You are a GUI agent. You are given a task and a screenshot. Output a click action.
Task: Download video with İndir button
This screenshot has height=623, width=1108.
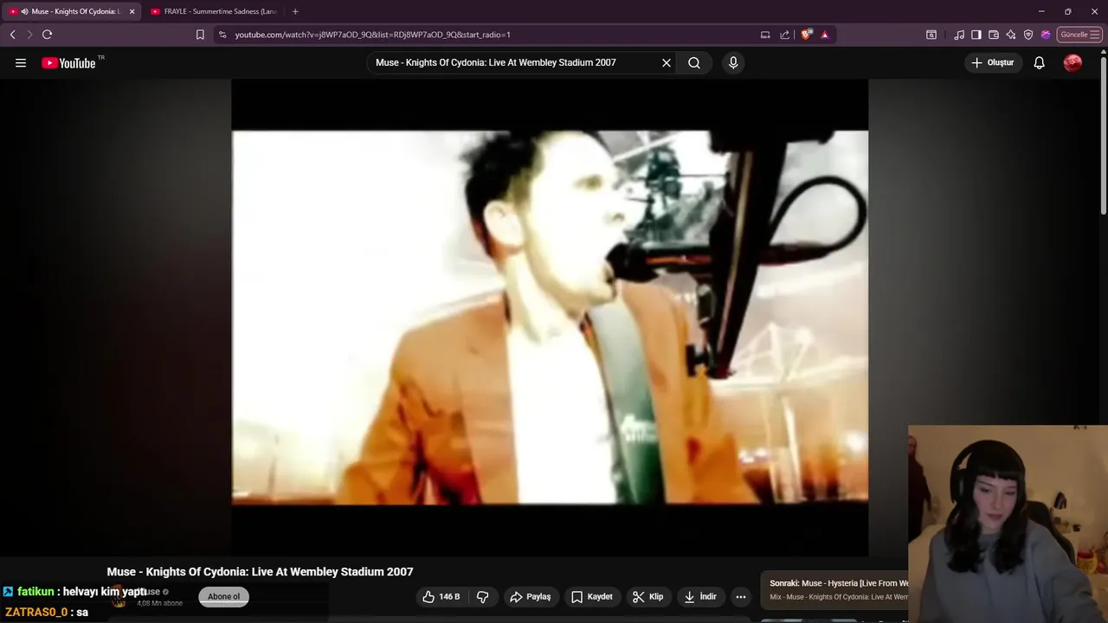point(700,597)
